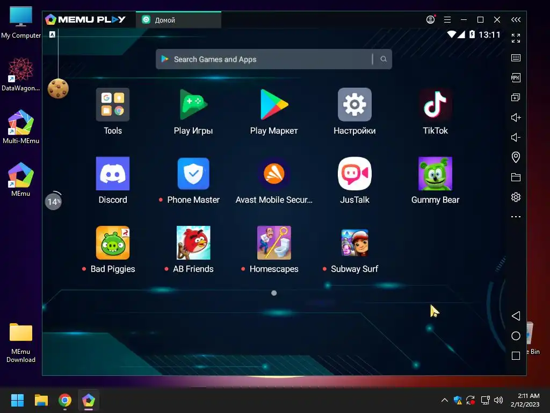Open the GPS location icon
This screenshot has width=550, height=413.
point(516,157)
